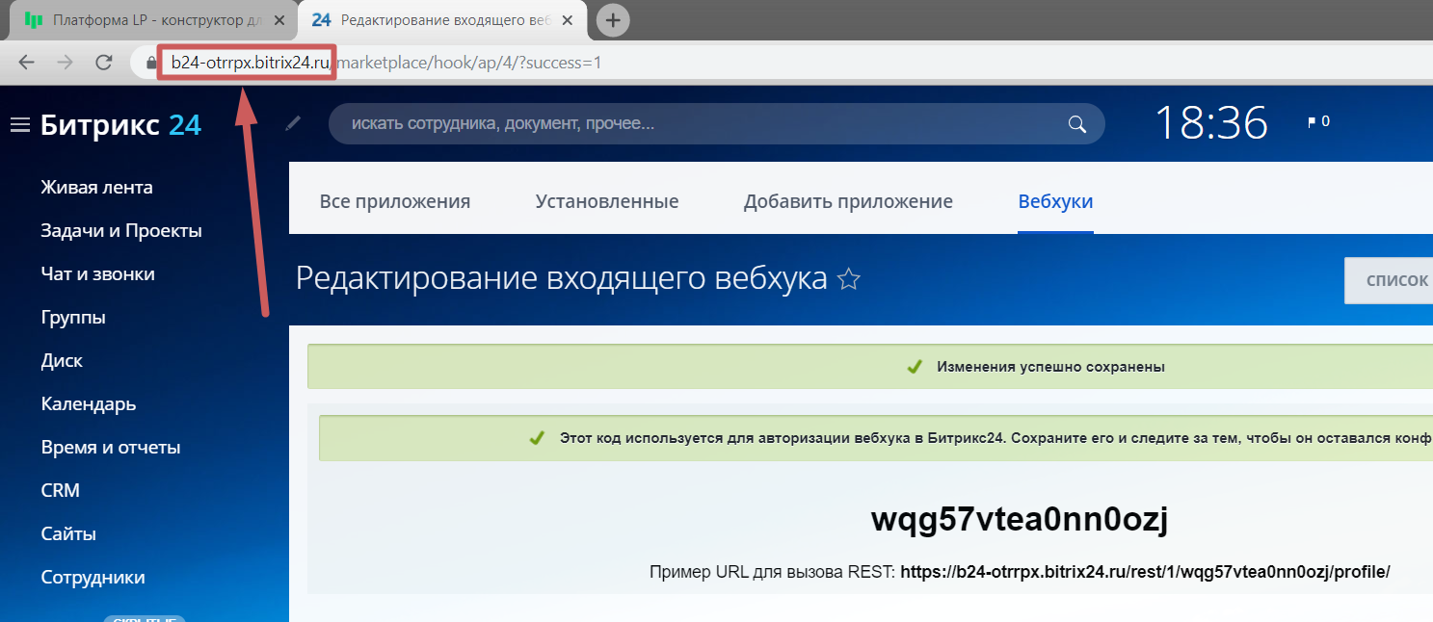The image size is (1433, 622).
Task: Click the pencil edit icon near search
Action: (x=293, y=123)
